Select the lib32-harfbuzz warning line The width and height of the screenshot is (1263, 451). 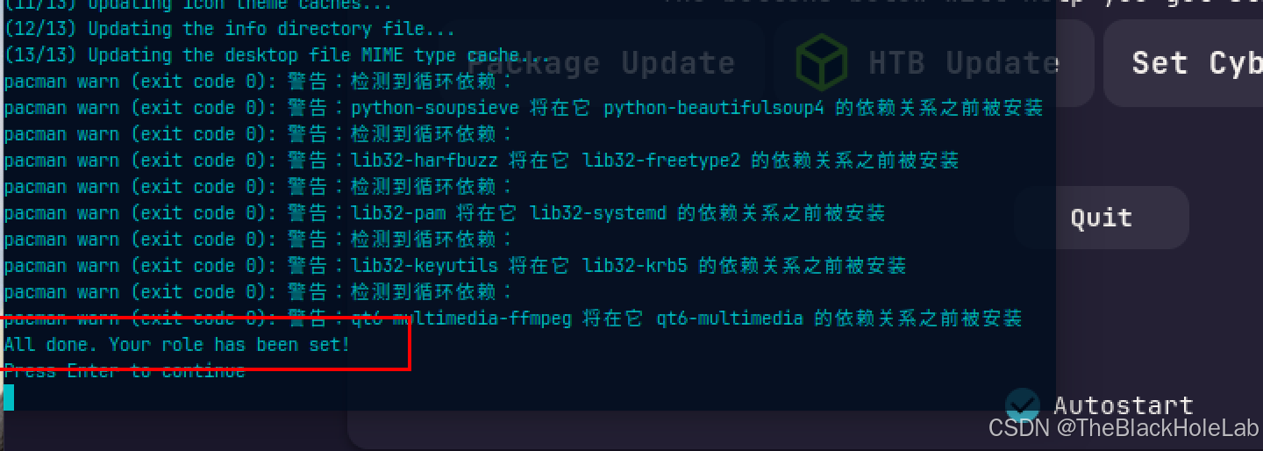point(482,161)
